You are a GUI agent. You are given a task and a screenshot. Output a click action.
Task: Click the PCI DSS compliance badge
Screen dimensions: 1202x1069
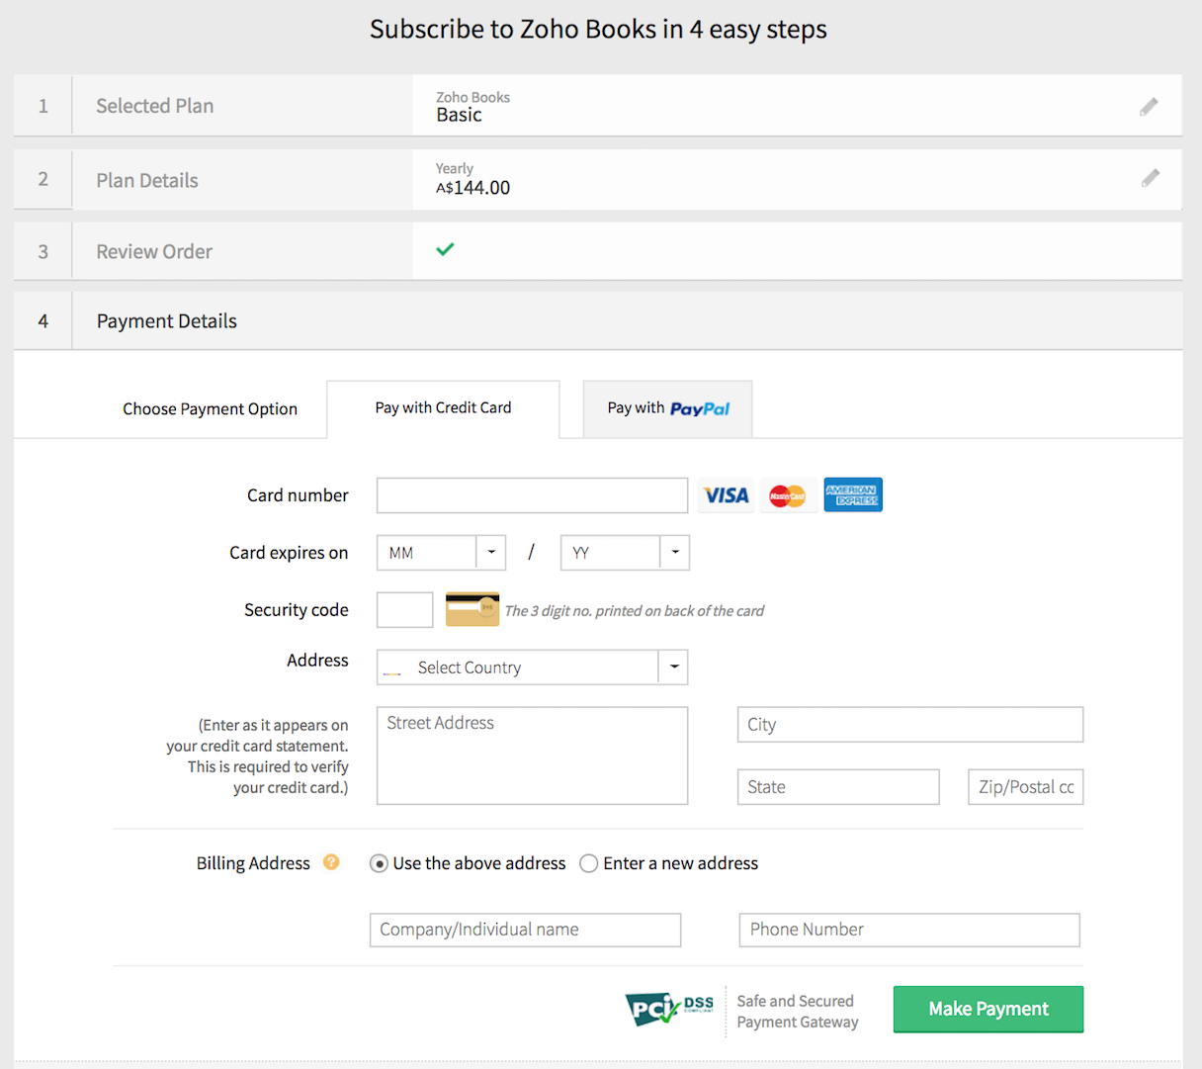click(x=670, y=1010)
